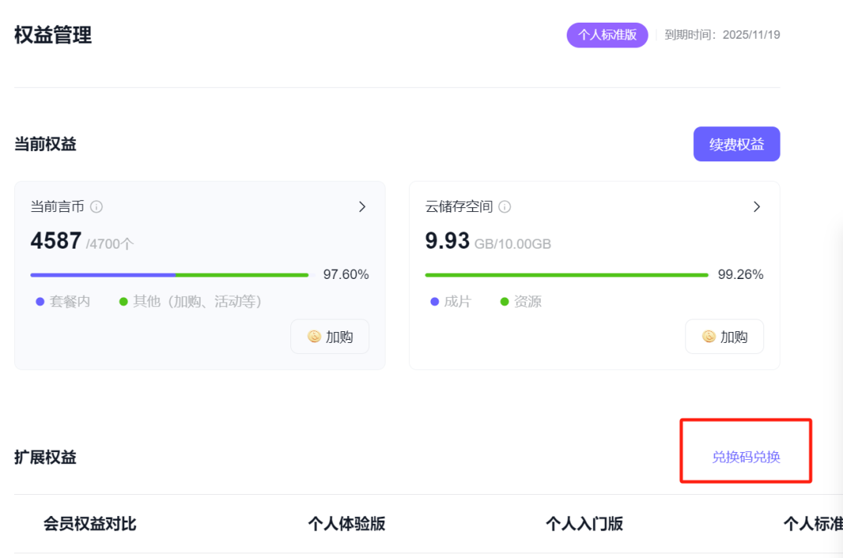Click the 个人标准版 plan badge
The image size is (843, 558).
pyautogui.click(x=606, y=35)
